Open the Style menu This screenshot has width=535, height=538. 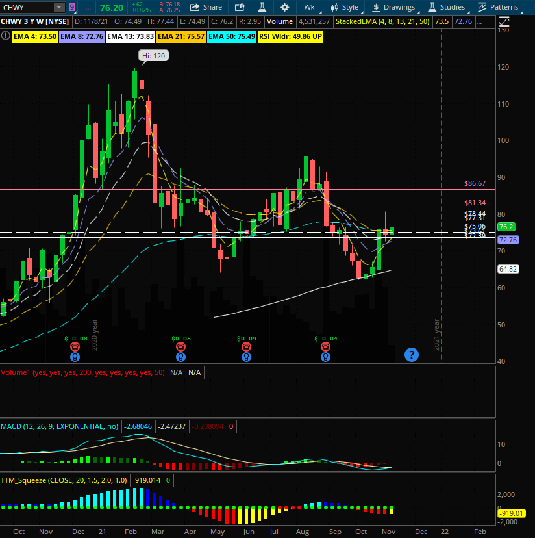[x=345, y=7]
